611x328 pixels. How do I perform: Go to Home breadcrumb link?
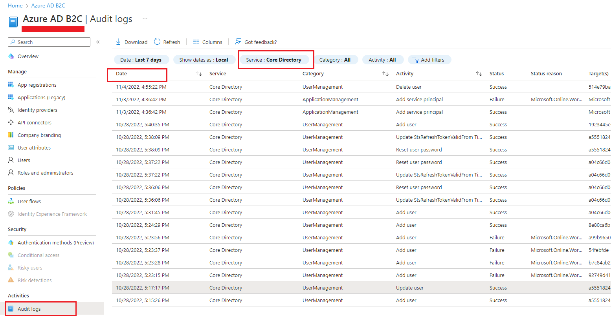tap(15, 5)
